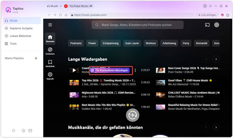Open the Top Hits 2026 track thumbnail
The width and height of the screenshot is (233, 138).
click(x=74, y=82)
